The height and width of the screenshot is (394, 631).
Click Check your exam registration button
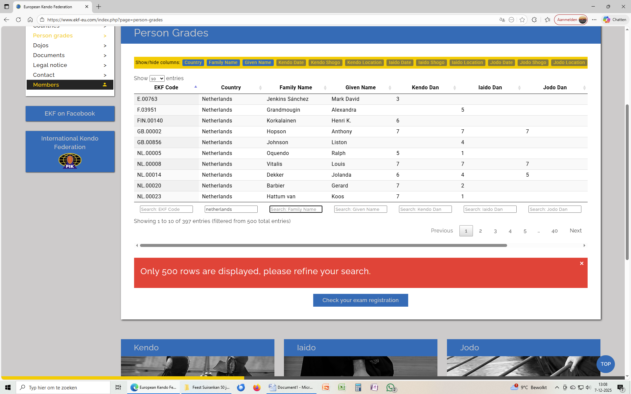[x=360, y=300]
